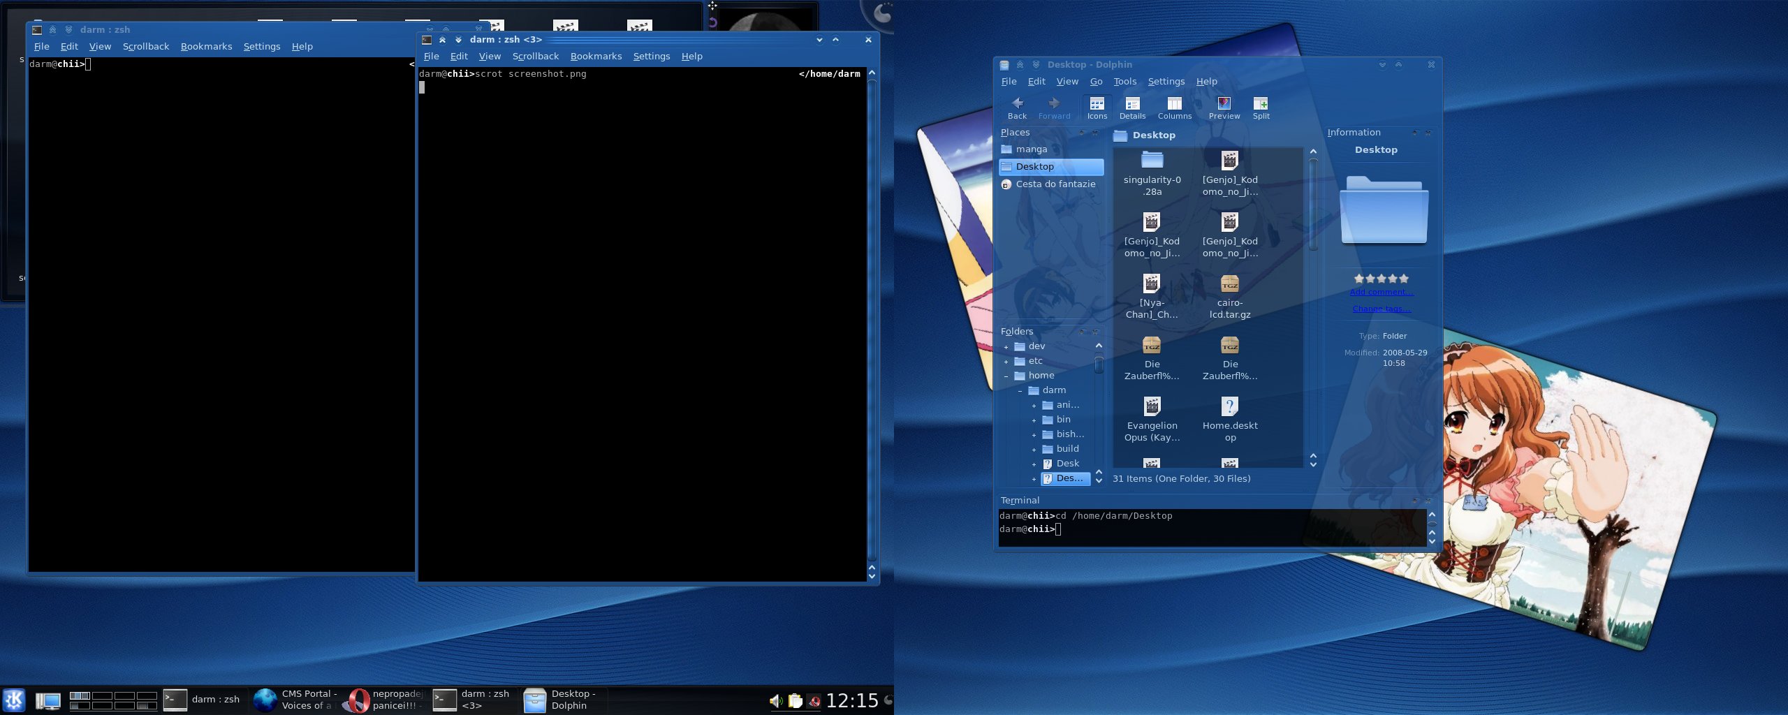The width and height of the screenshot is (1788, 715).
Task: Open Settings menu in first darm : zsh window
Action: 262,47
